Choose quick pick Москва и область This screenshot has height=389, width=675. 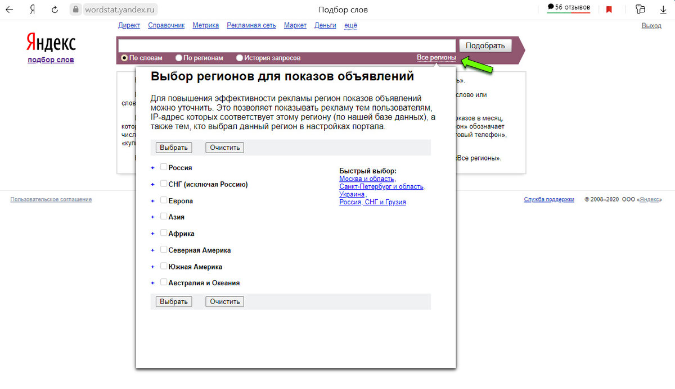[367, 179]
